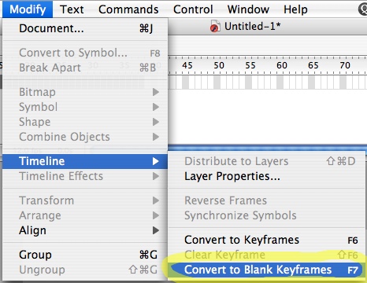
Task: Expand the Timeline submenu
Action: 85,161
